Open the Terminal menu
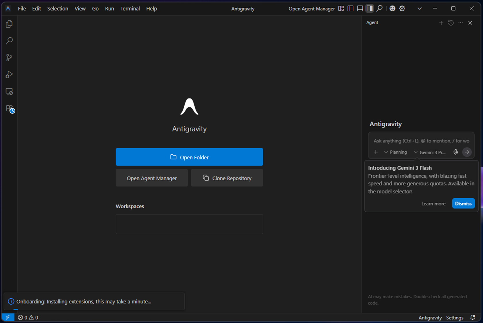 pos(130,9)
